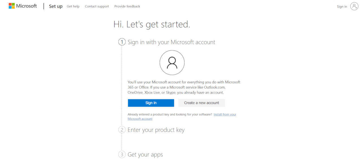Click the Microsoft wordmark text
This screenshot has height=163, width=362.
(x=27, y=6)
